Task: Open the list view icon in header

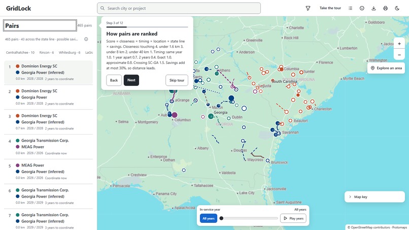Action: (x=350, y=8)
